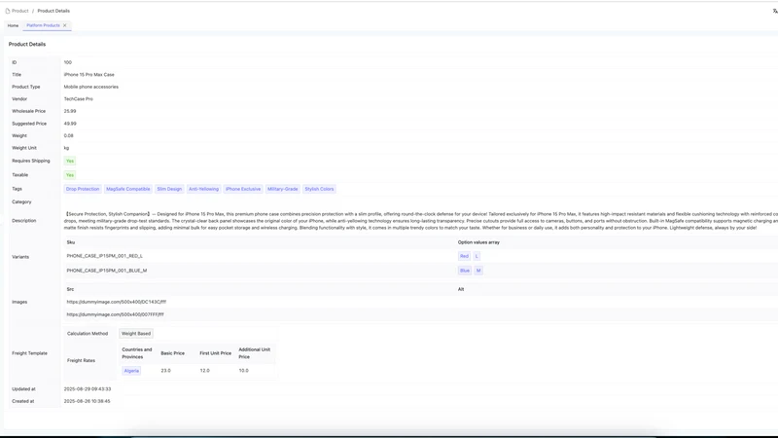Image resolution: width=778 pixels, height=438 pixels.
Task: Click the Product breadcrumb document icon
Action: [x=8, y=11]
